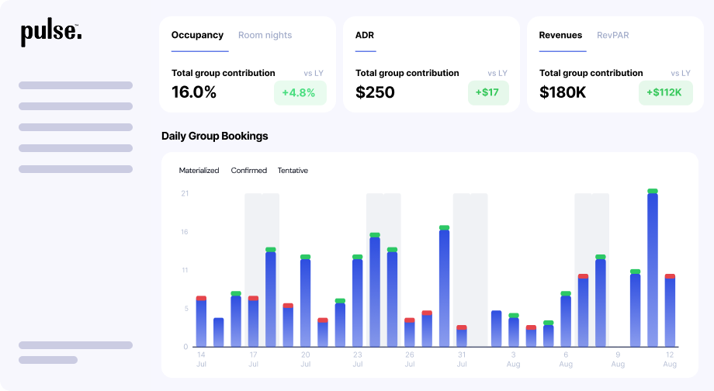
Task: Click Total group contribution in Revenues card
Action: 591,73
